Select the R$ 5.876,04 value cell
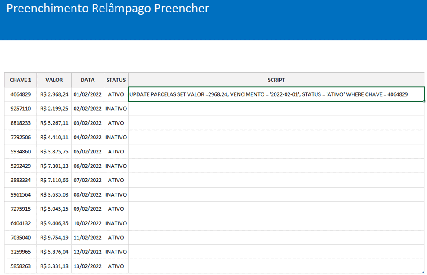This screenshot has height=275, width=427. tap(54, 252)
